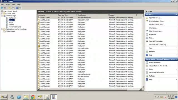Sort by the Source column header
The height and width of the screenshot is (100, 178).
[x=122, y=15]
